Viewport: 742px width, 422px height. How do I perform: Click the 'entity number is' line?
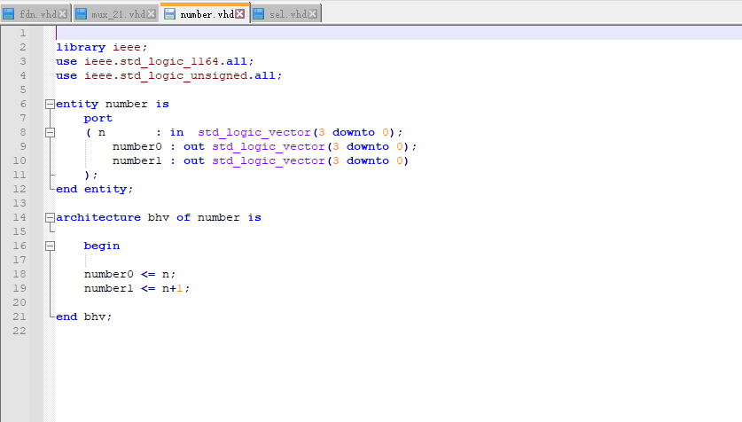113,104
